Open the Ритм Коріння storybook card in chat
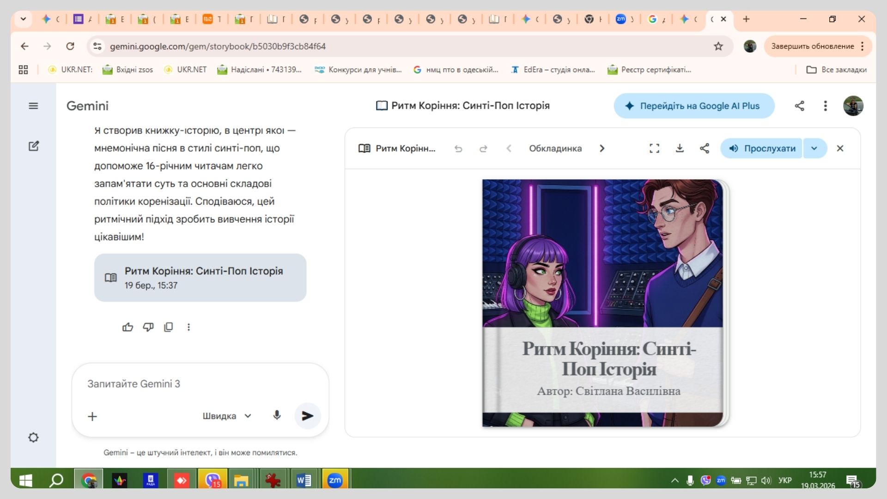The height and width of the screenshot is (499, 887). coord(200,278)
